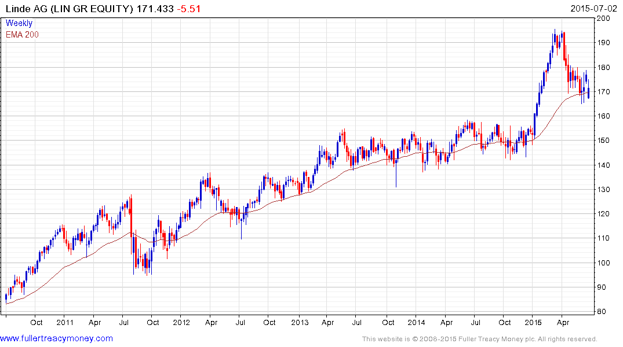
Task: Click the 140 price axis label
Action: coord(603,165)
